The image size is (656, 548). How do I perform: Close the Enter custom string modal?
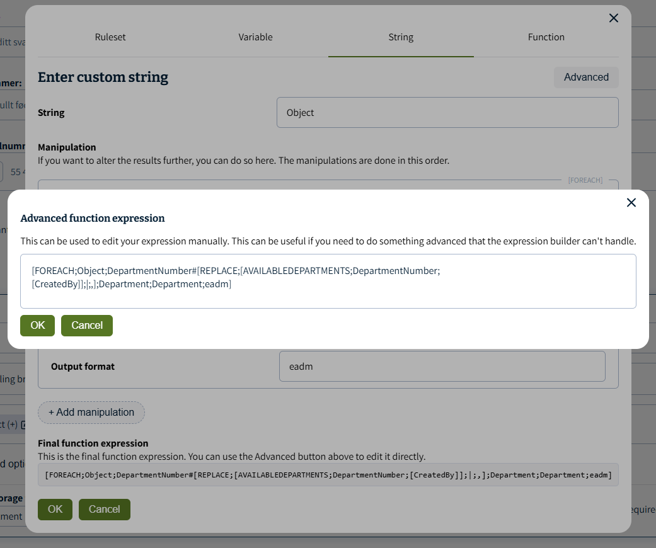[613, 18]
